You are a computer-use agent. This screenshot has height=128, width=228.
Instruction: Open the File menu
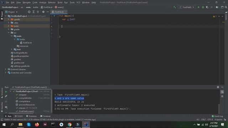(7, 2)
